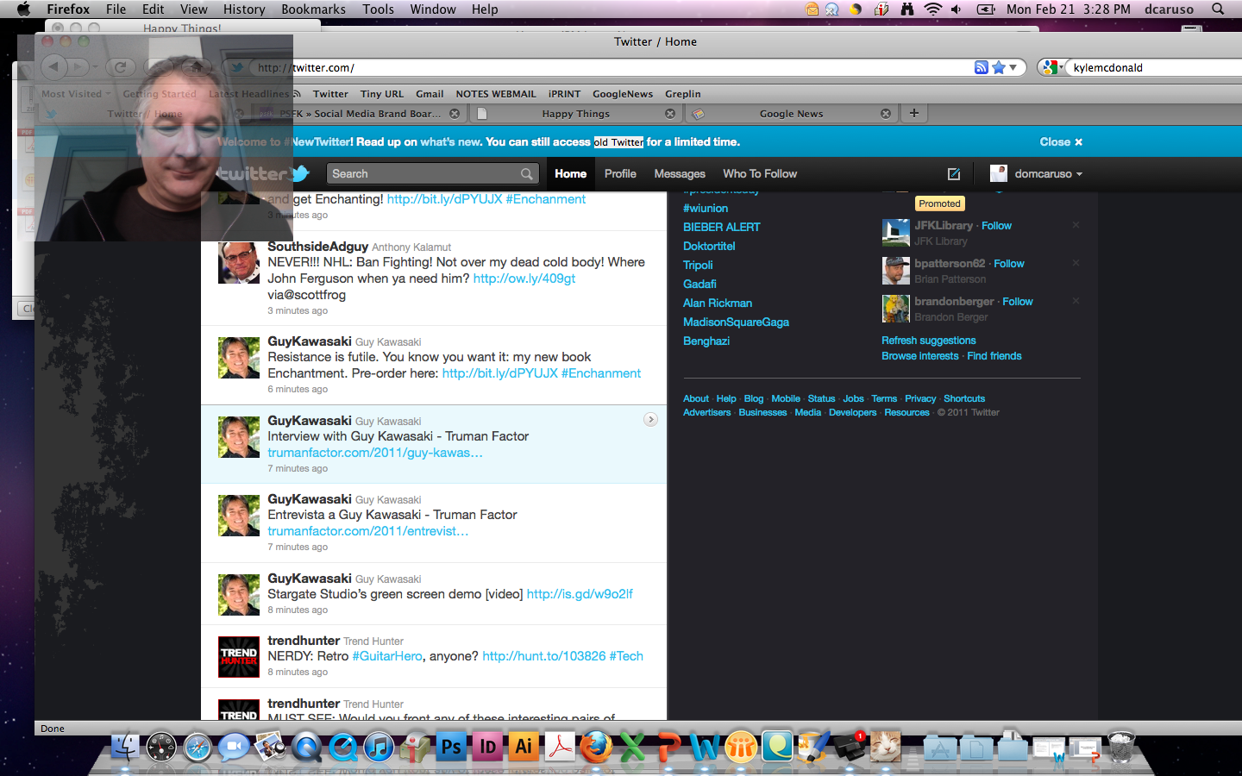The image size is (1242, 776).
Task: Launch Adobe Illustrator from the dock
Action: coord(523,747)
